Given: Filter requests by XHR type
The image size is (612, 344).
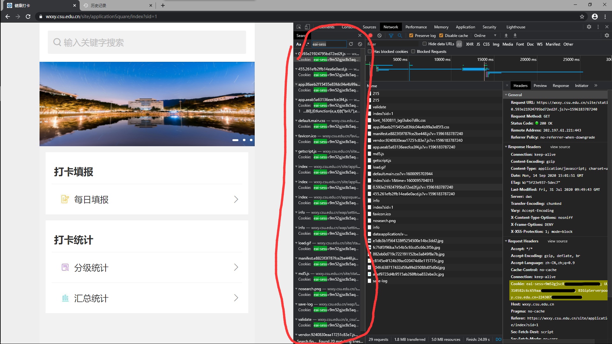Looking at the screenshot, I should 470,44.
